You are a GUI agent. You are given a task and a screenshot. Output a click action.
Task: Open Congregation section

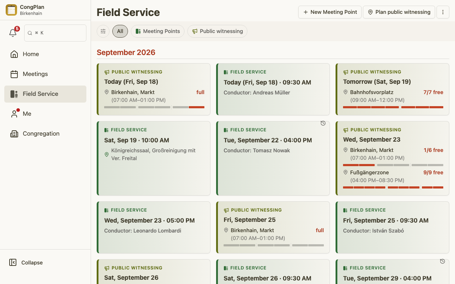[x=45, y=133]
